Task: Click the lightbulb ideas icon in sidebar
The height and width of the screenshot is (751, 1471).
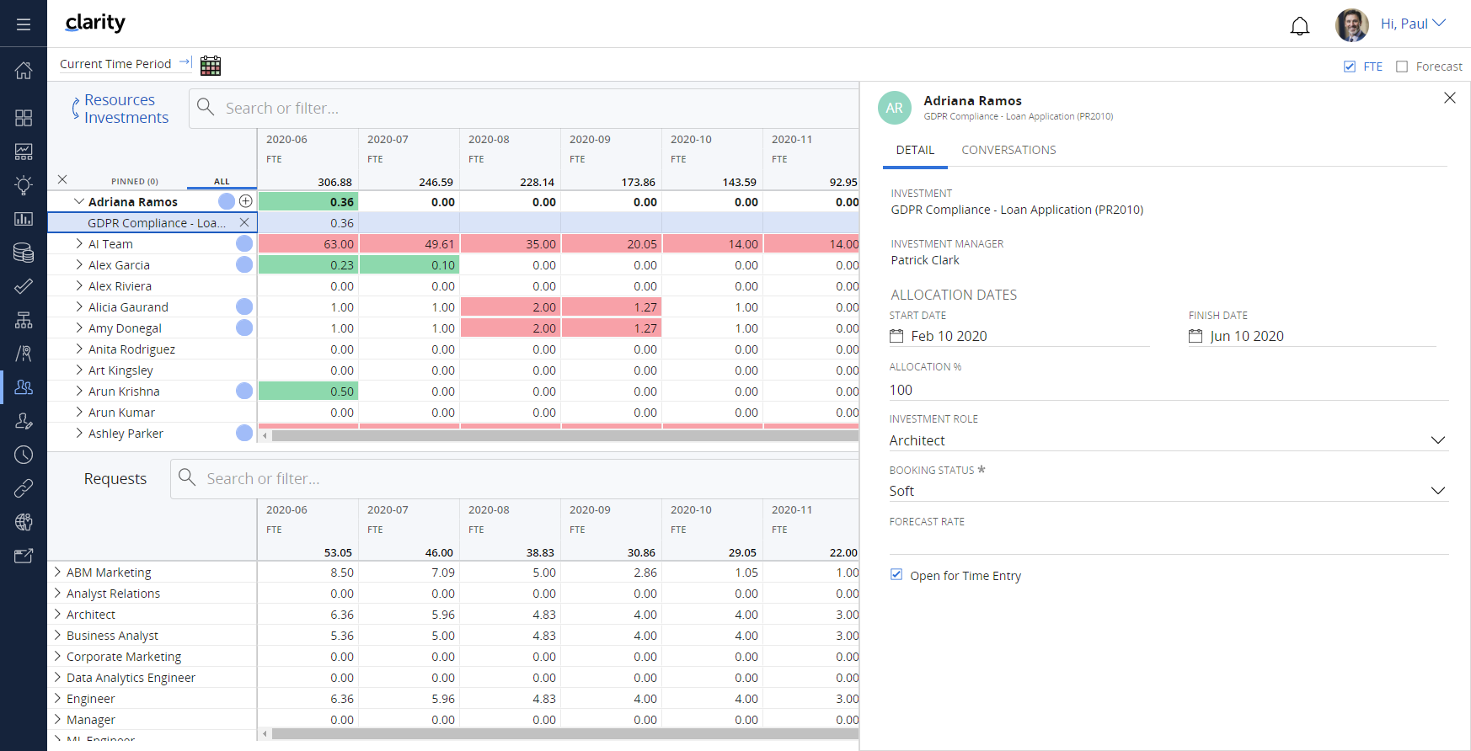Action: [x=24, y=185]
